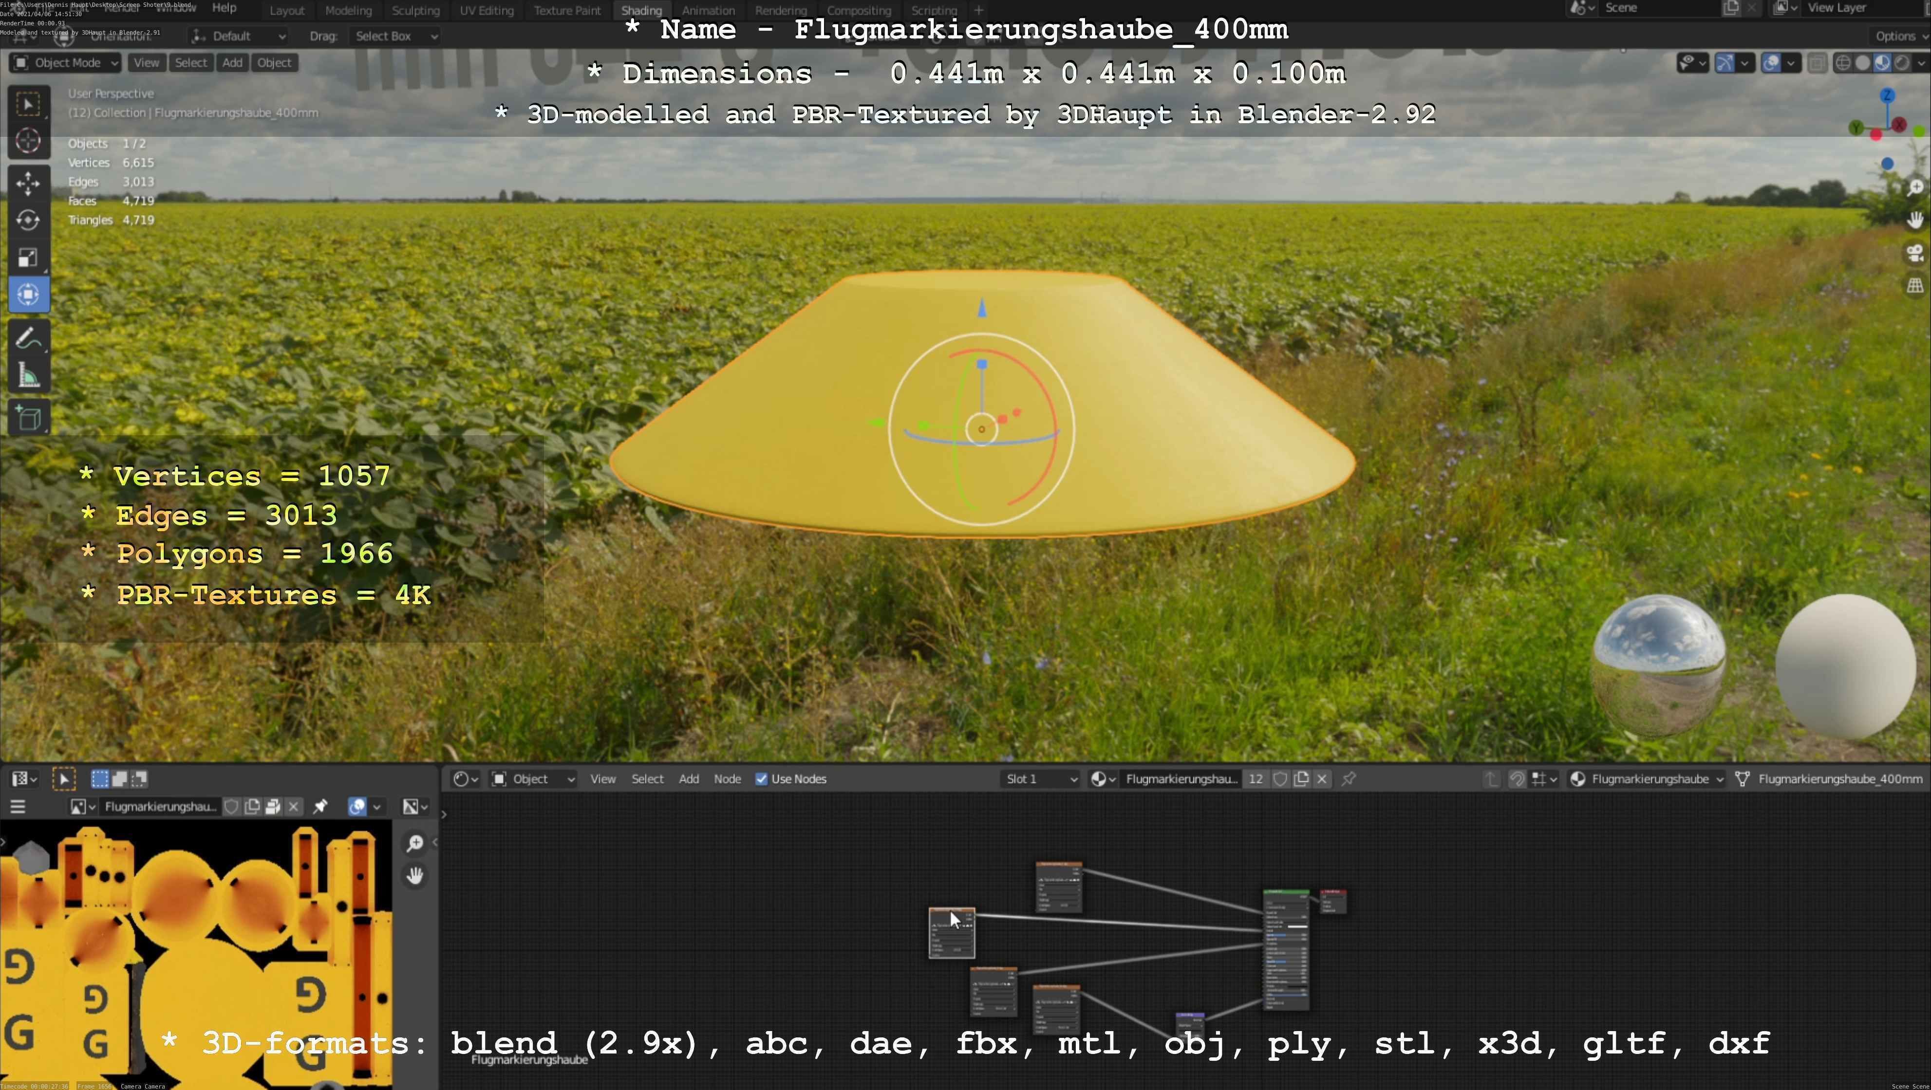Click the viewport zoom magnifier icon

1915,187
